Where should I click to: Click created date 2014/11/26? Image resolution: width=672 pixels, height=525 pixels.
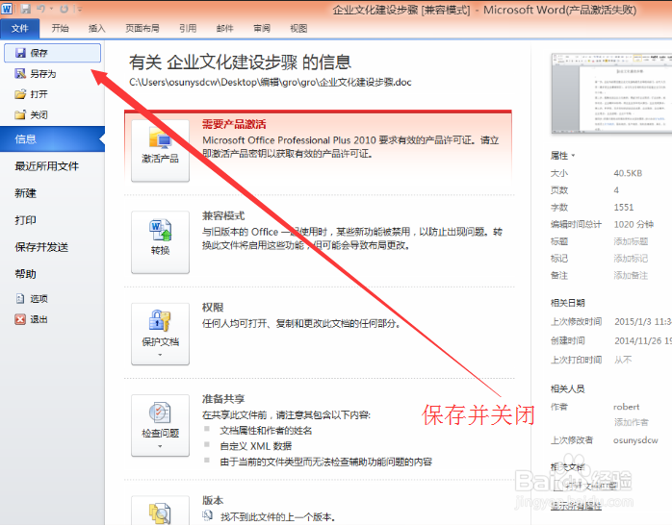tap(642, 341)
